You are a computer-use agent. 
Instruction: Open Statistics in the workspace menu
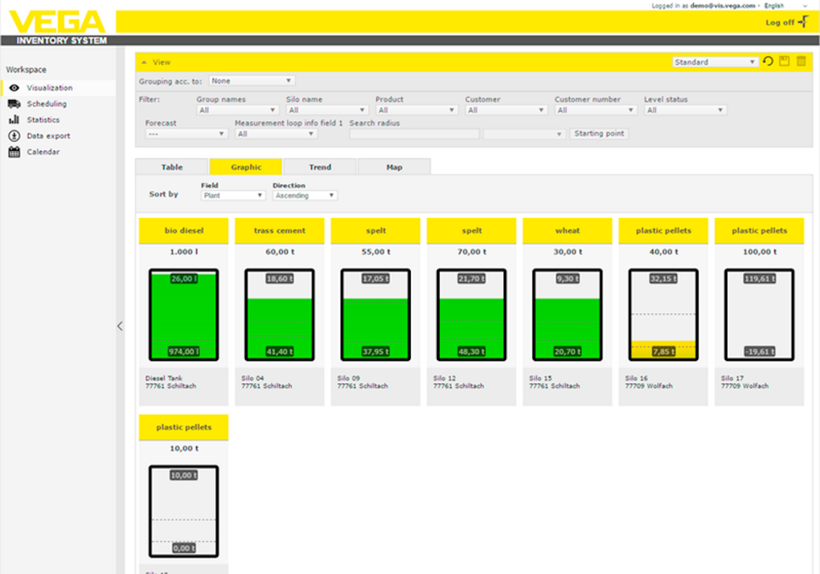[43, 120]
